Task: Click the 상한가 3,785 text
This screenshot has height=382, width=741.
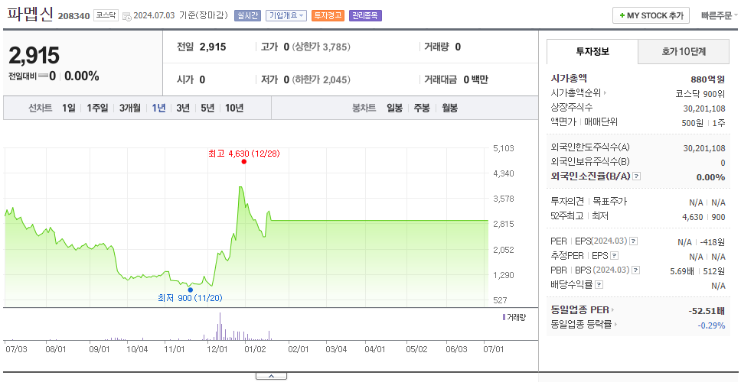Action: pos(322,47)
